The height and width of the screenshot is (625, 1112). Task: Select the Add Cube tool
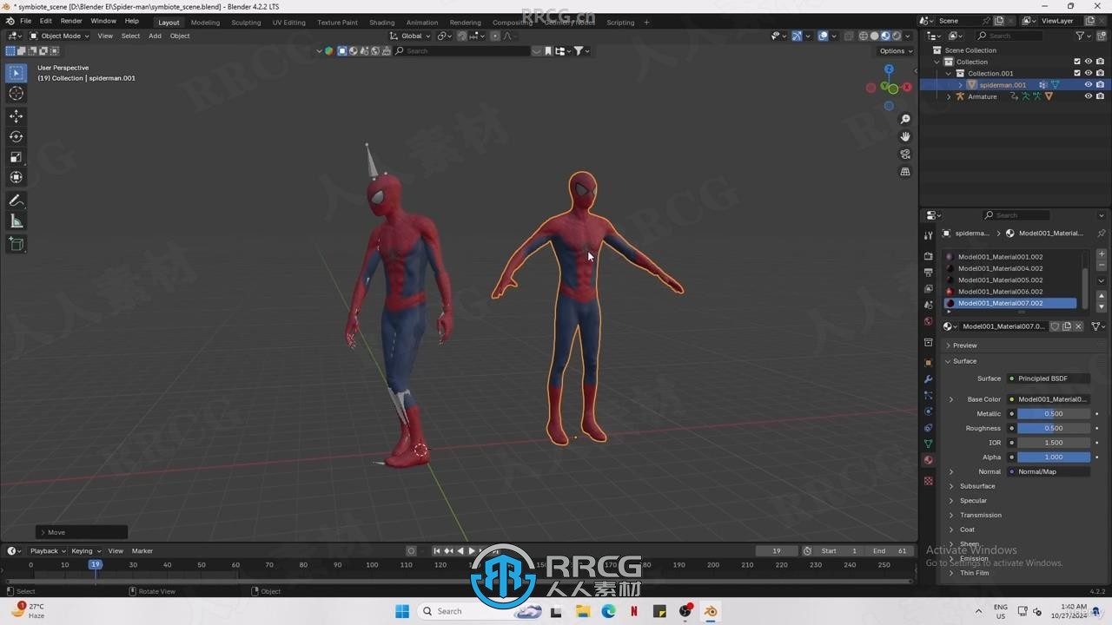[17, 245]
